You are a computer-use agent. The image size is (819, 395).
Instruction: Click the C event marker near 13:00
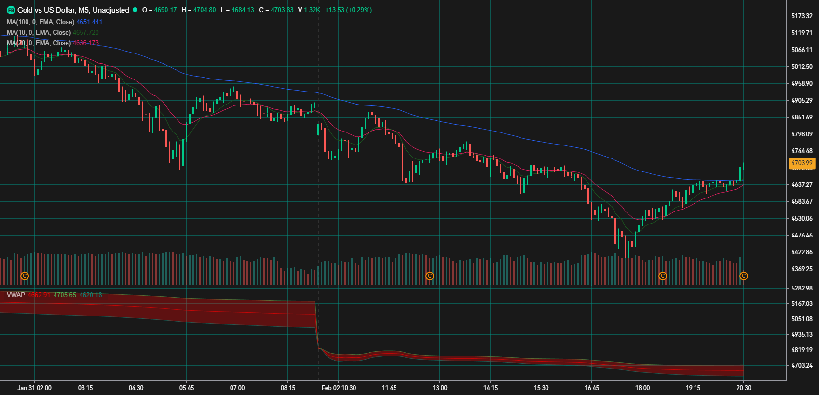429,276
